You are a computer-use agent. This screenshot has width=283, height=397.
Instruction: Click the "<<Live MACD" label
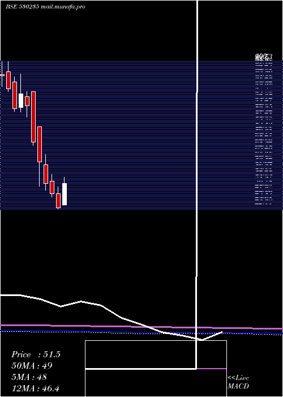(238, 382)
